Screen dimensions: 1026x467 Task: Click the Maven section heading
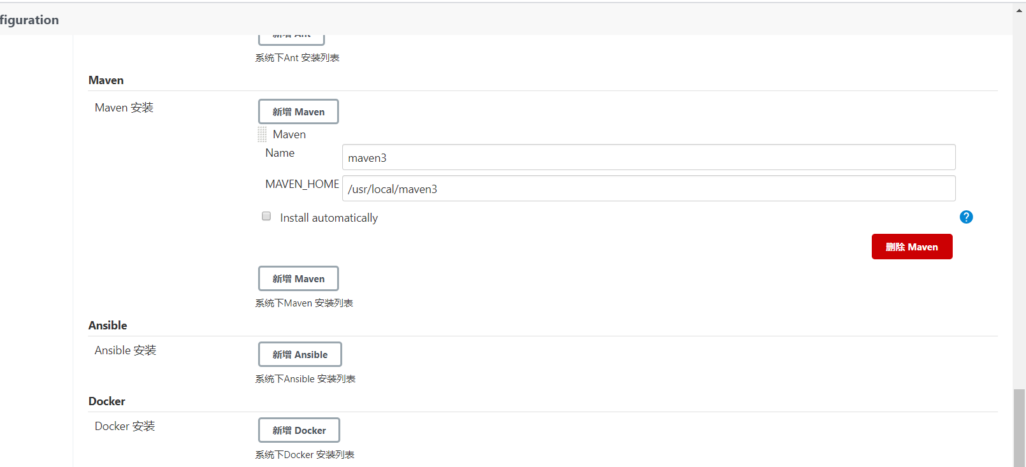(106, 80)
